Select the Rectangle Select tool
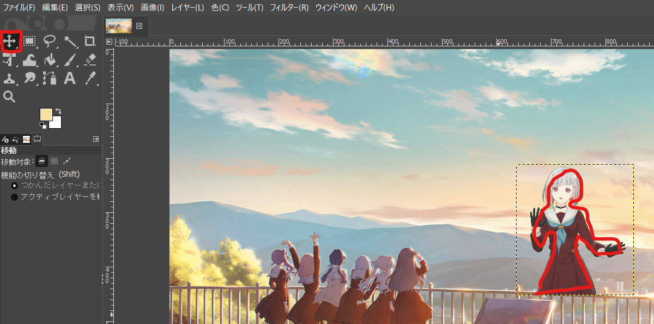Screen dimensions: 654x324 click(30, 41)
